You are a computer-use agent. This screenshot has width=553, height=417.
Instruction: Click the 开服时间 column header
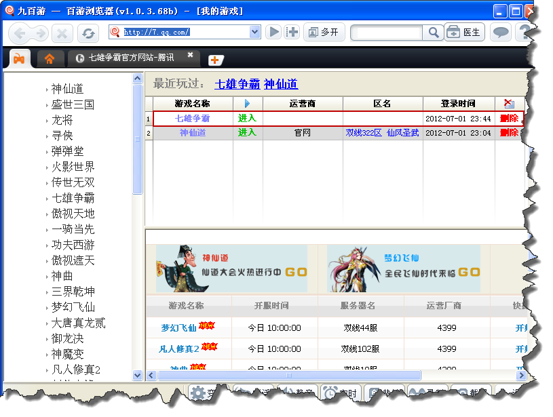[x=271, y=306]
